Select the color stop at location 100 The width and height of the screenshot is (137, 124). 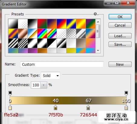[x=126, y=107]
